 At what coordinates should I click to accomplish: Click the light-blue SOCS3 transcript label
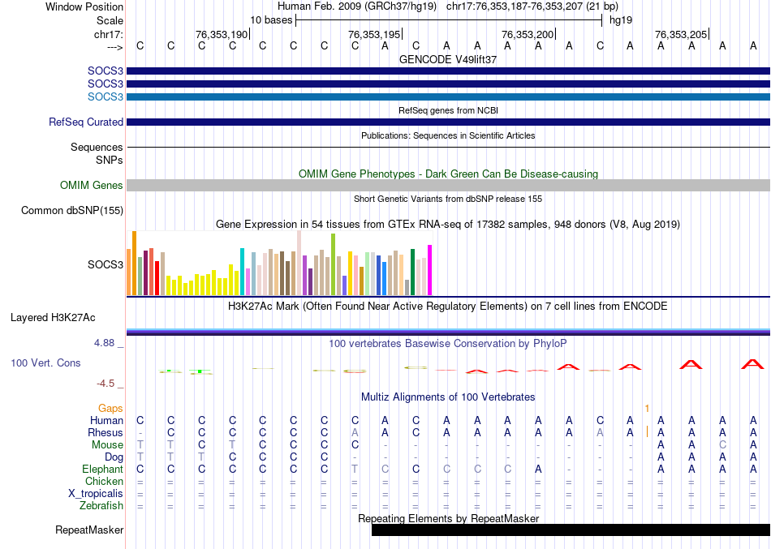(106, 97)
